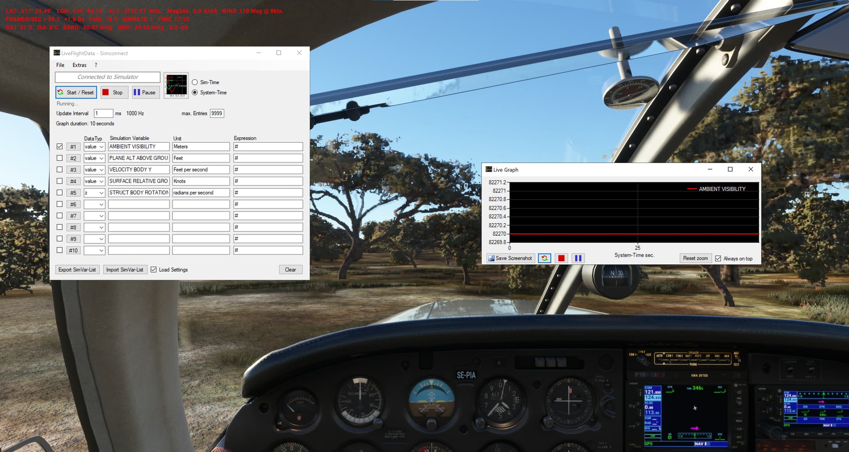
Task: Click the red stop icon in Live Graph
Action: tap(561, 258)
